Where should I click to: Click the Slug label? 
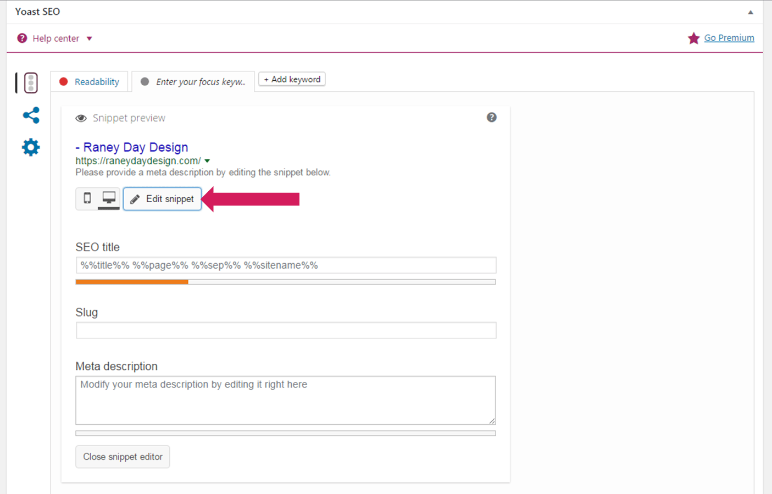click(86, 313)
